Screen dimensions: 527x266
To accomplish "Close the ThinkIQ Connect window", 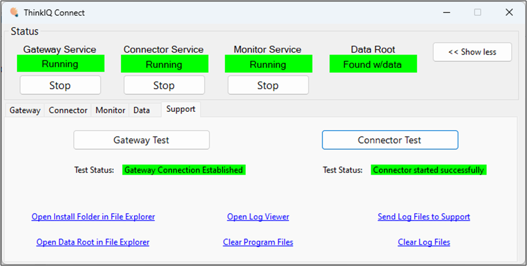I will tap(509, 12).
